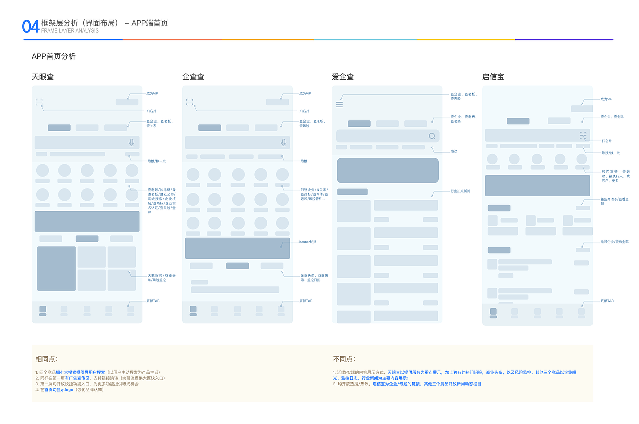Screen dimensions: 639x424
Task: Select the highlighted content tab below 天眼查 banner
Action: [x=87, y=239]
